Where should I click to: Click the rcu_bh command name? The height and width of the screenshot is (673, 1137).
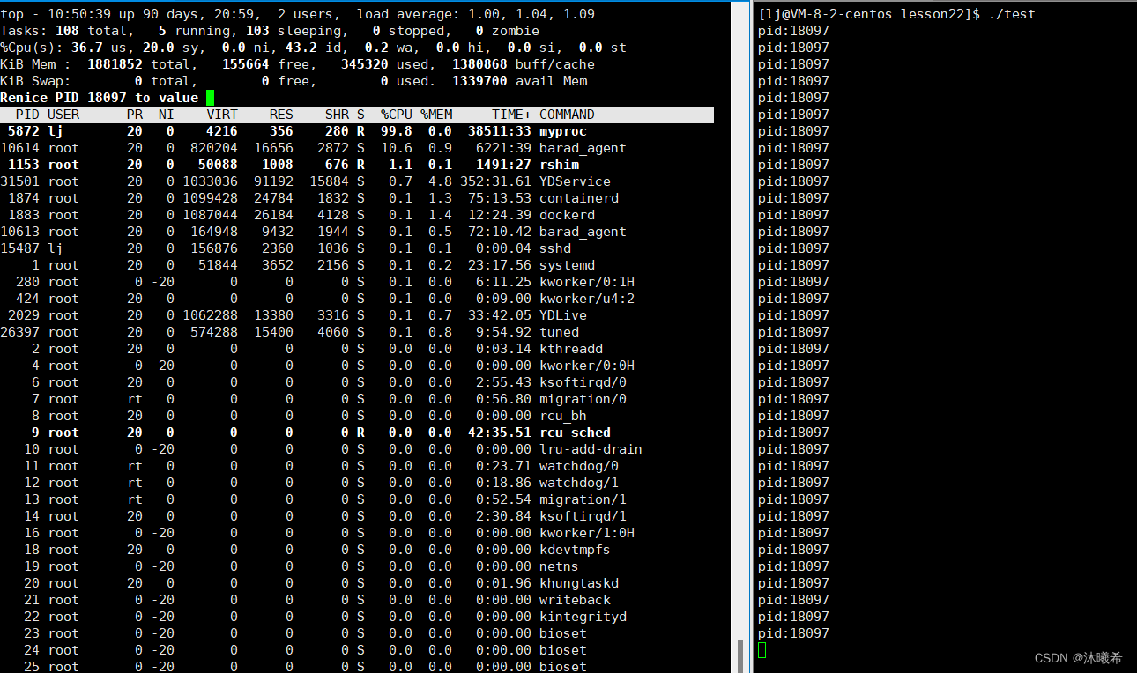click(x=563, y=416)
